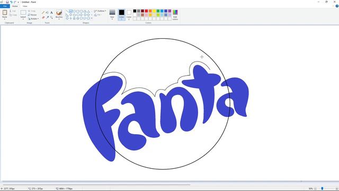This screenshot has height=191, width=339.
Task: Choose the Rectangle shape
Action: point(78,11)
